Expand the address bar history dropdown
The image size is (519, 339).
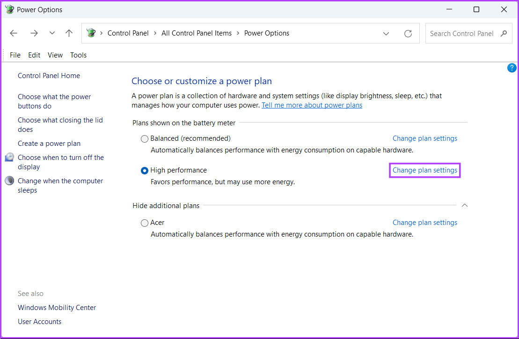[x=386, y=33]
